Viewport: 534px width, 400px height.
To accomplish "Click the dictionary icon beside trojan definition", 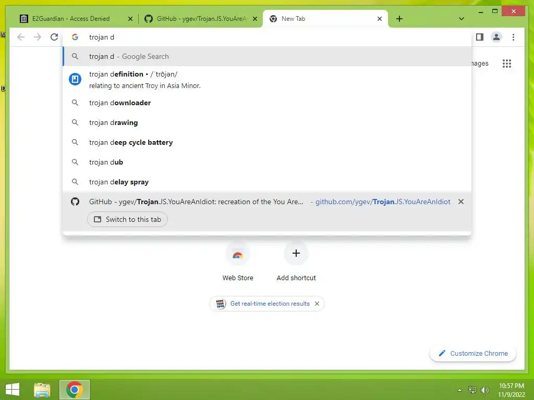I will tap(75, 79).
